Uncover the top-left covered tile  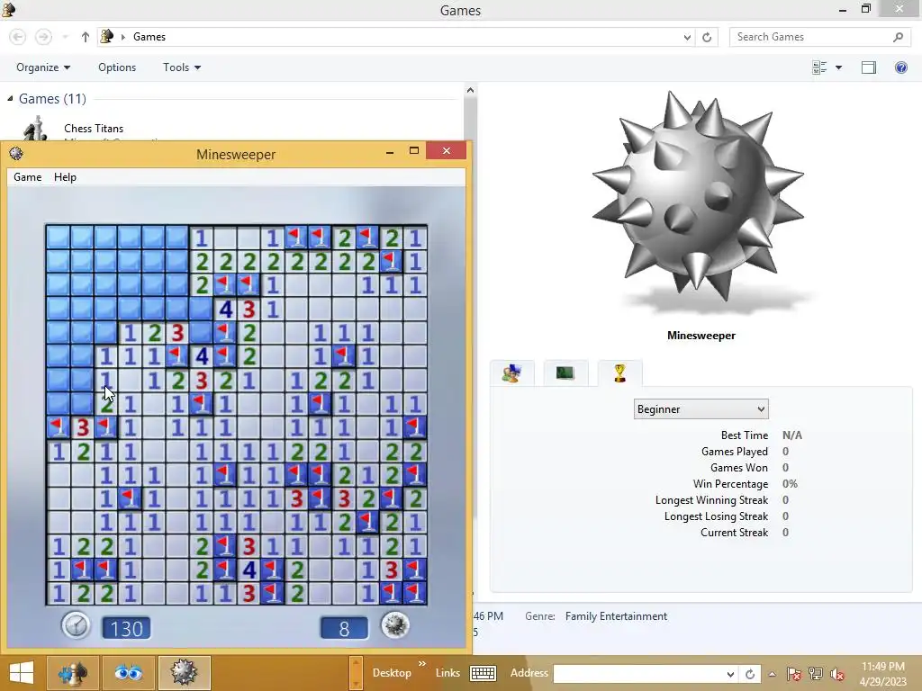59,238
